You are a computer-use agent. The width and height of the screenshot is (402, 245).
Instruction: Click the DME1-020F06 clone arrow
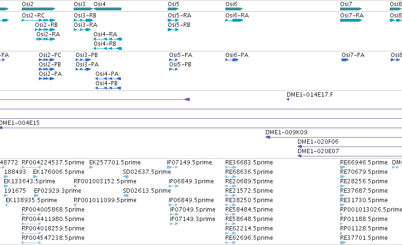(x=350, y=147)
